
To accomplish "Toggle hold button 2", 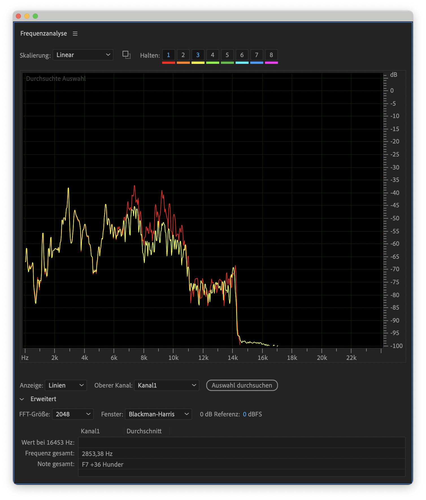I will click(x=183, y=55).
